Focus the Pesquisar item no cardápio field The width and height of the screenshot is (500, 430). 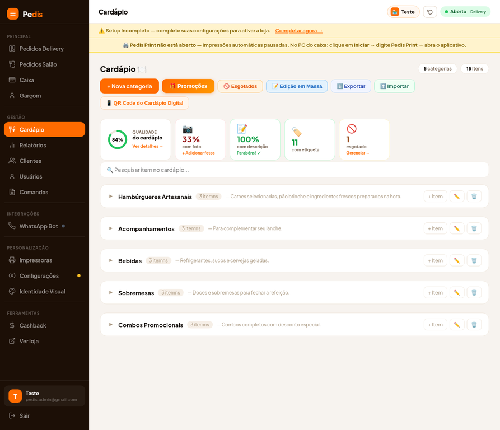click(x=295, y=170)
